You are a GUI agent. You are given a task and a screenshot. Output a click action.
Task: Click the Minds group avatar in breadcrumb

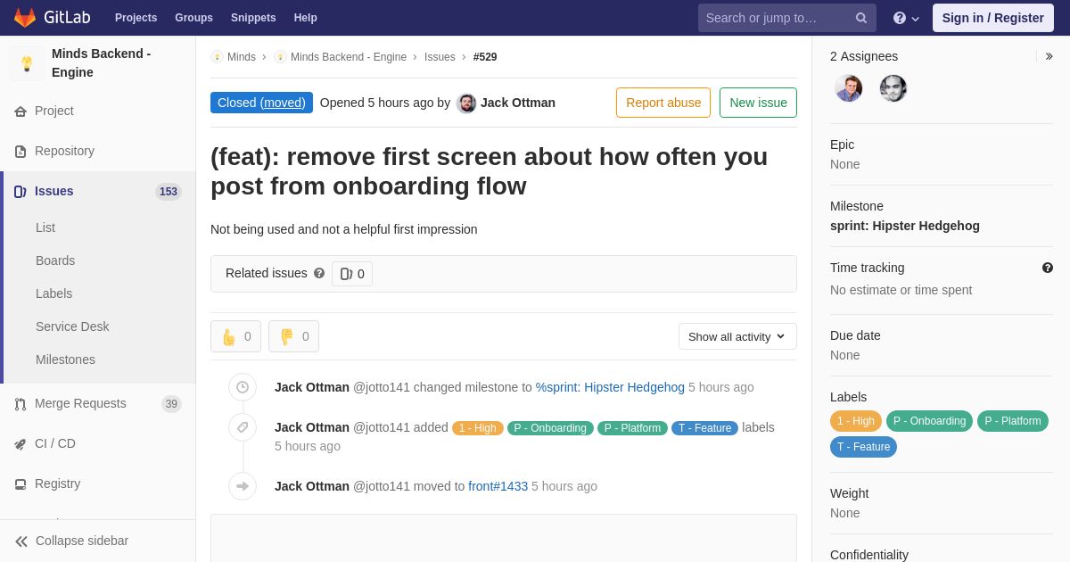217,57
